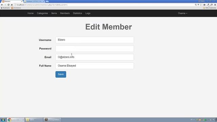Open Items in the navbar
This screenshot has height=122, width=217.
(54, 13)
